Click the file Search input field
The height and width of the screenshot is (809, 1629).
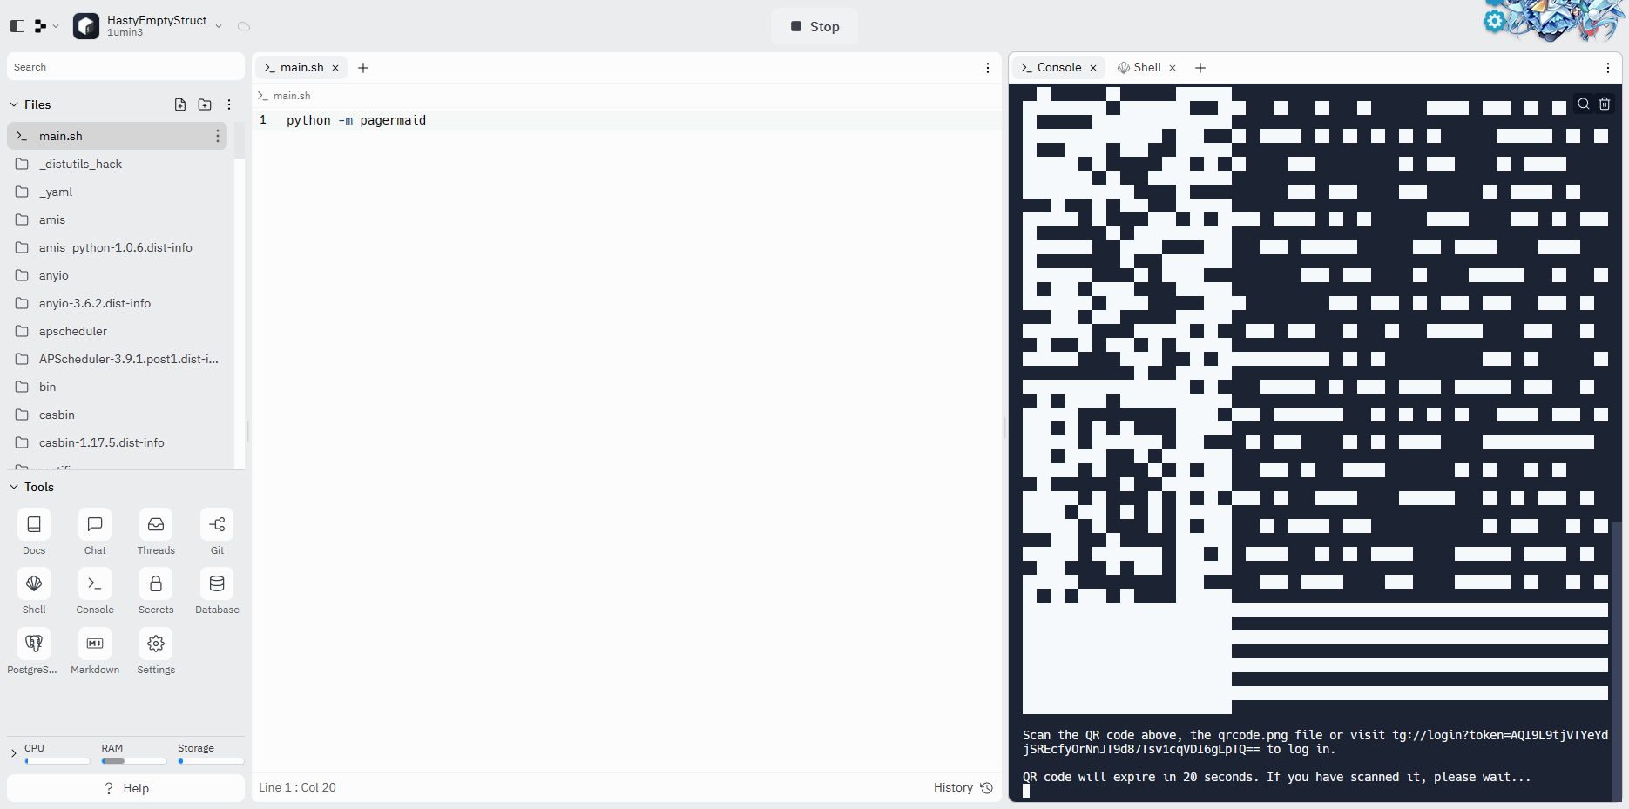pyautogui.click(x=125, y=67)
